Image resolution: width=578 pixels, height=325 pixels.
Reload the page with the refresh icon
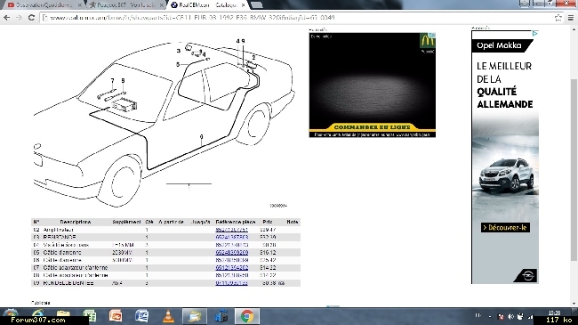click(x=31, y=17)
